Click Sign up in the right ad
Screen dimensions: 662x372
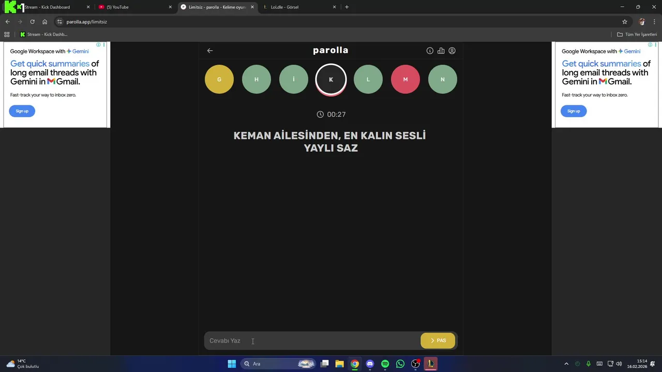[574, 111]
